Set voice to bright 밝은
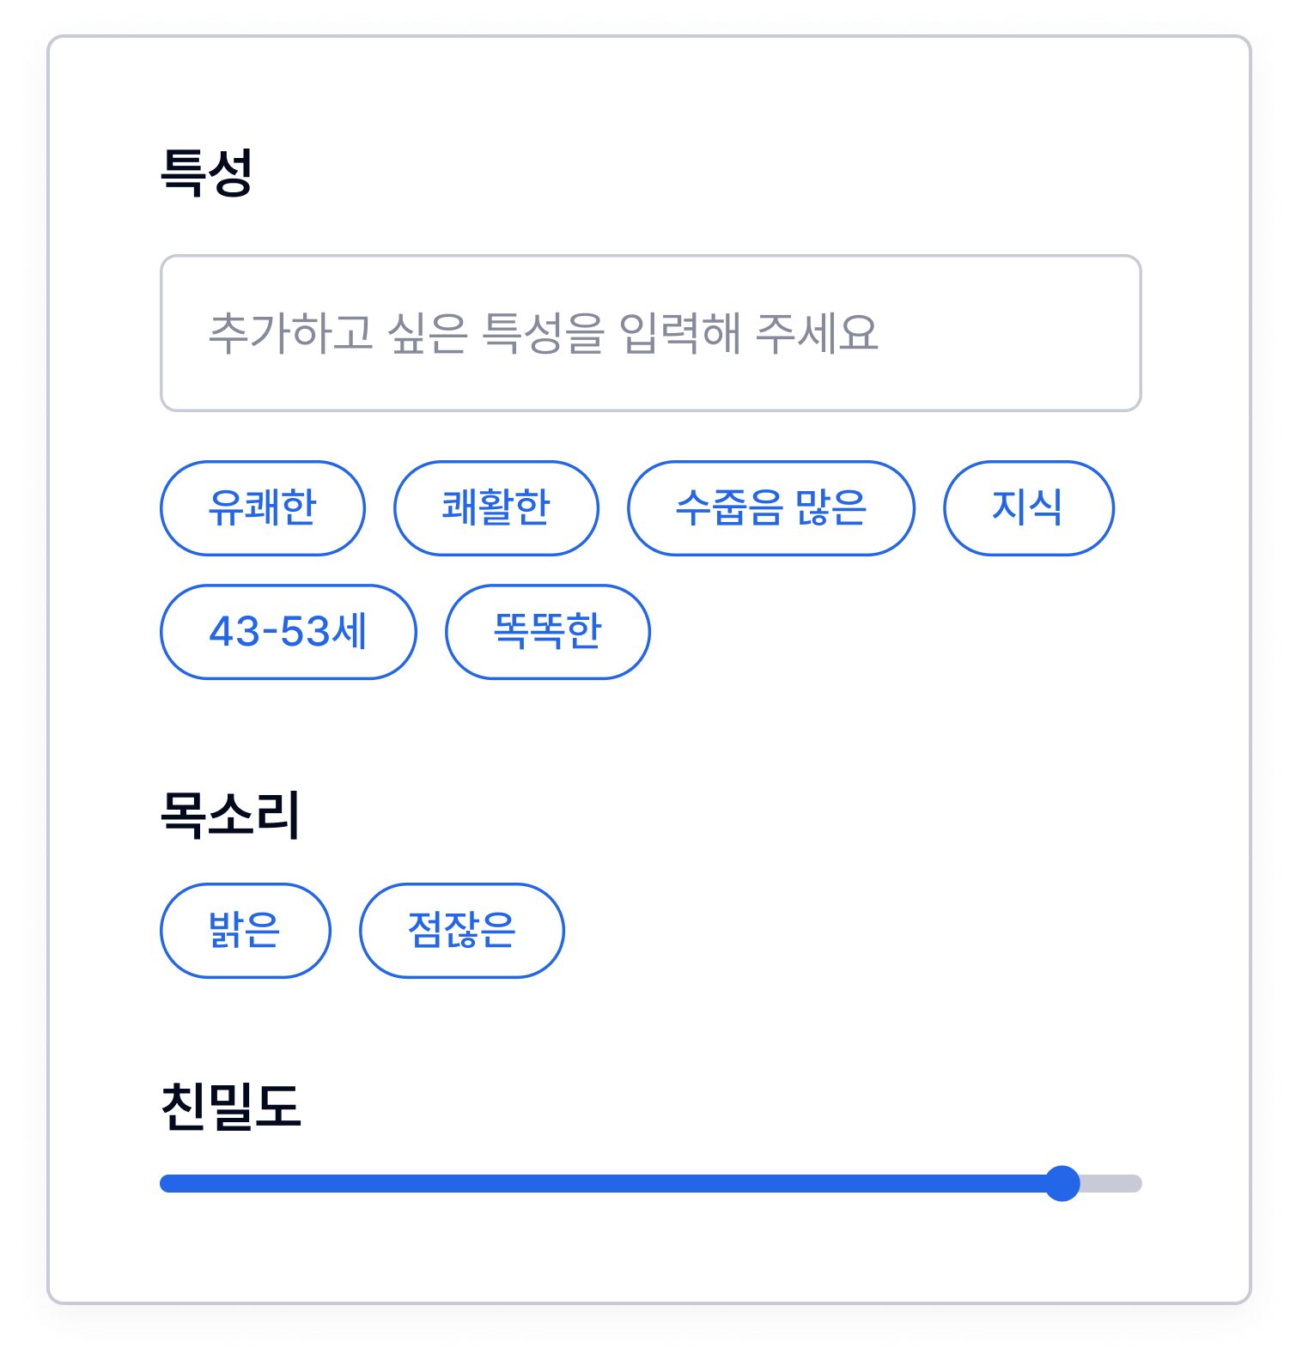The height and width of the screenshot is (1360, 1296). click(246, 931)
